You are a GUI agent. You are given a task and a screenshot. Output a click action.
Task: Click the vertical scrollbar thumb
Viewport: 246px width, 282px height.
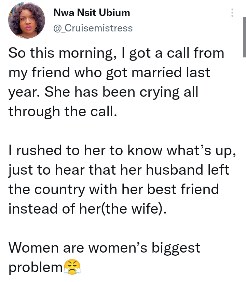(x=244, y=37)
